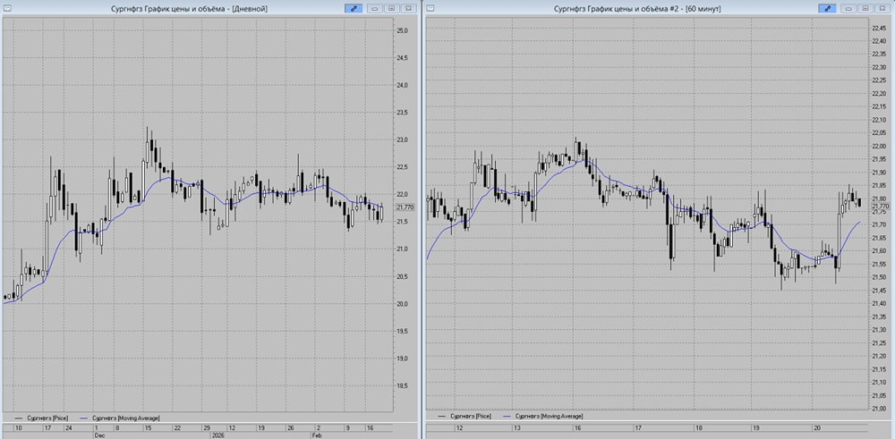
Task: Click the 18,5 price level on the daily axis
Action: (402, 385)
